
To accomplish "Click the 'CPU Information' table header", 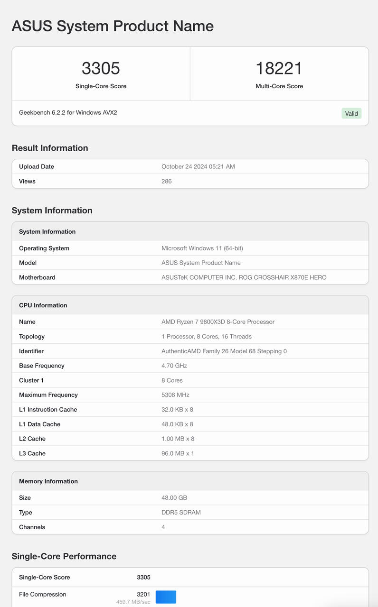I will 190,305.
